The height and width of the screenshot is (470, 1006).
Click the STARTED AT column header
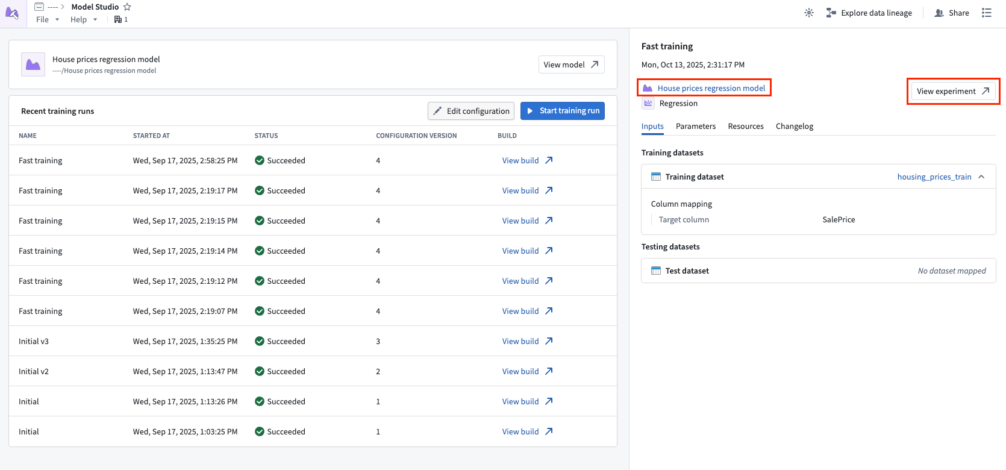point(151,136)
